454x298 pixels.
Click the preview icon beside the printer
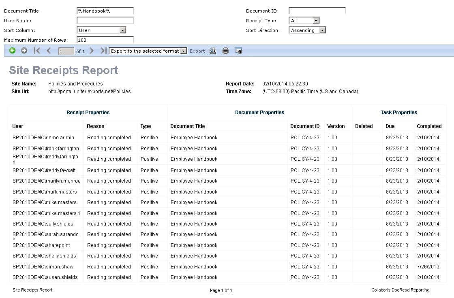point(213,51)
